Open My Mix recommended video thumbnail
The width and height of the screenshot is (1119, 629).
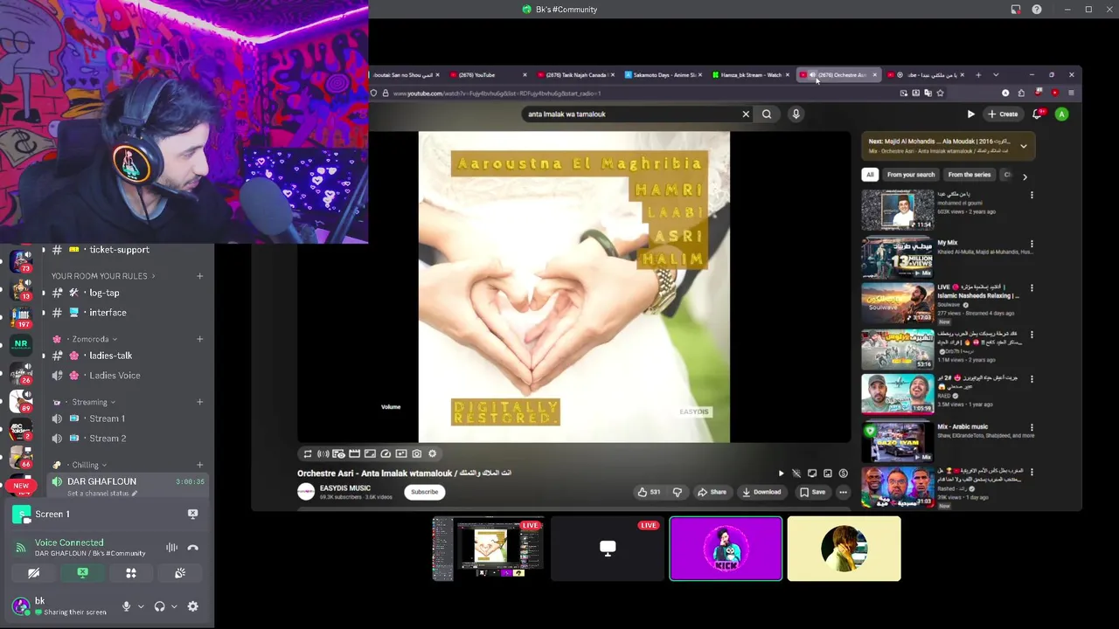898,256
